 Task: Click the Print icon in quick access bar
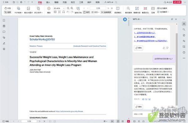21,2
